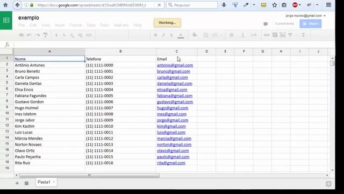
Task: Click the vertical scrollbar down arrow
Action: [x=332, y=170]
